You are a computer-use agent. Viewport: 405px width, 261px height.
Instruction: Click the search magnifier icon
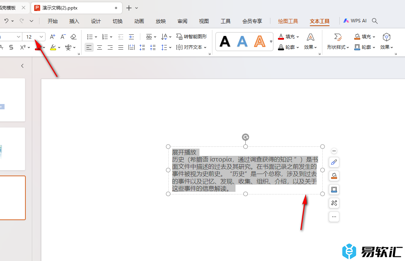375,21
